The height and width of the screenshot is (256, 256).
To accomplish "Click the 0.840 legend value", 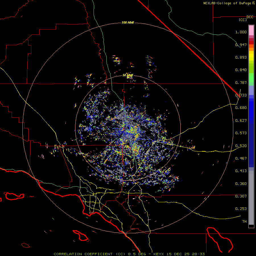I will pyautogui.click(x=241, y=70).
